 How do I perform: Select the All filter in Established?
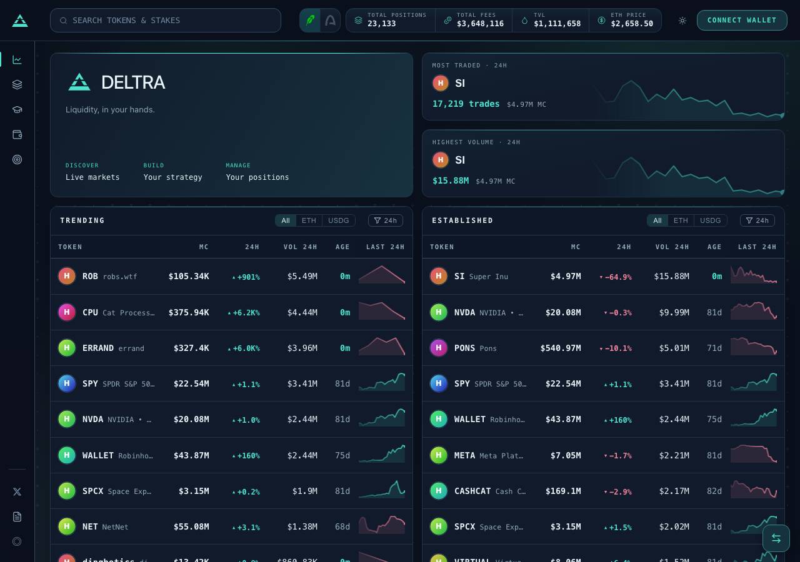coord(657,220)
